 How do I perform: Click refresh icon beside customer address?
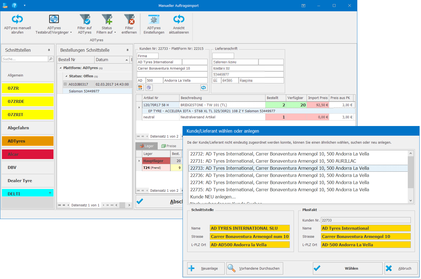203,87
